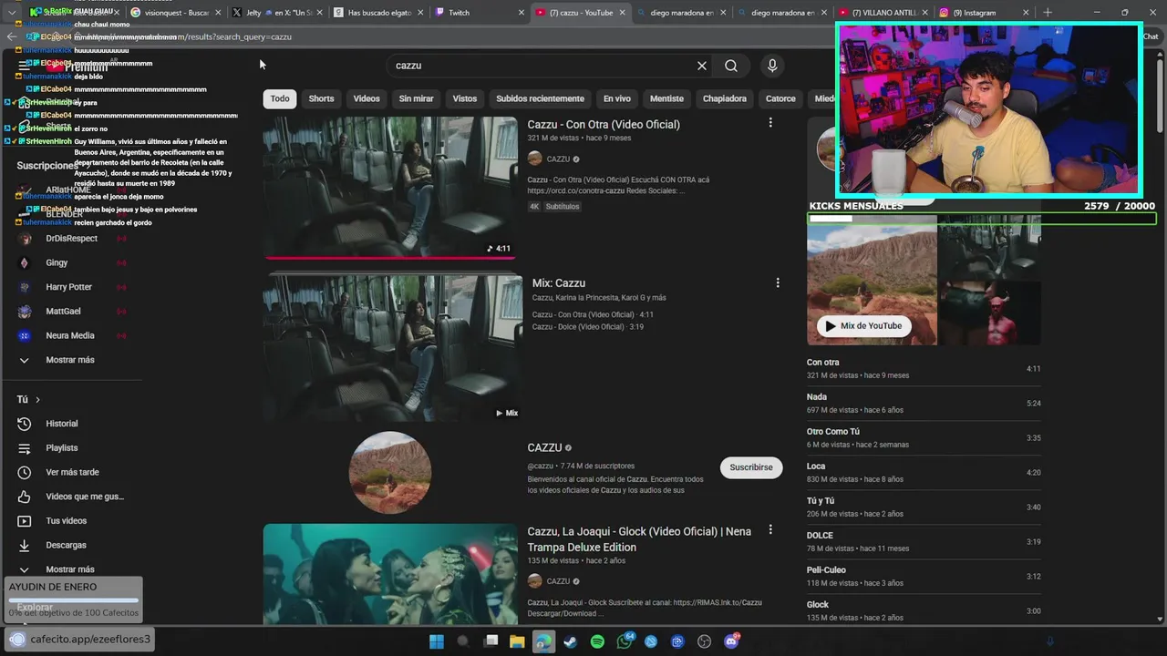The image size is (1167, 656).
Task: Open the CAZZU channel round avatar
Action: [x=390, y=473]
